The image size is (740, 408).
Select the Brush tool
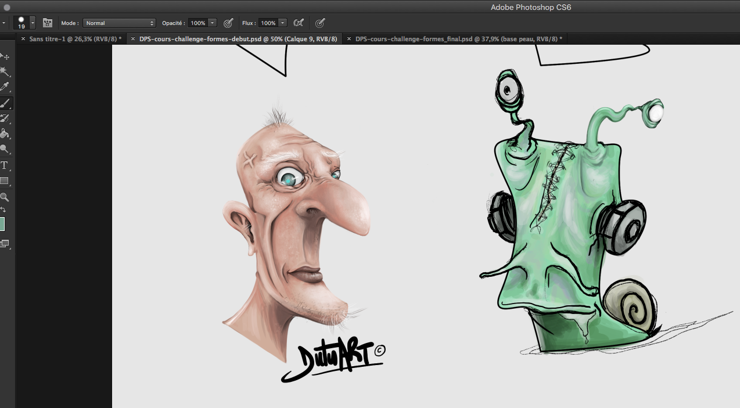[5, 103]
